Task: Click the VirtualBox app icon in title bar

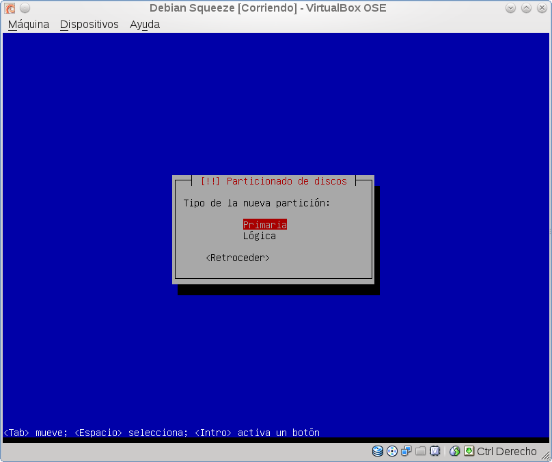Action: [10, 8]
